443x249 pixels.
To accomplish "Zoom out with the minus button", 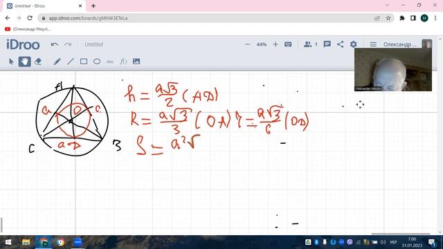I will 248,44.
